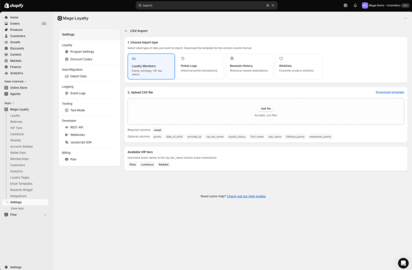Click the Agentic channel icon
This screenshot has width=412, height=270.
tap(6, 94)
